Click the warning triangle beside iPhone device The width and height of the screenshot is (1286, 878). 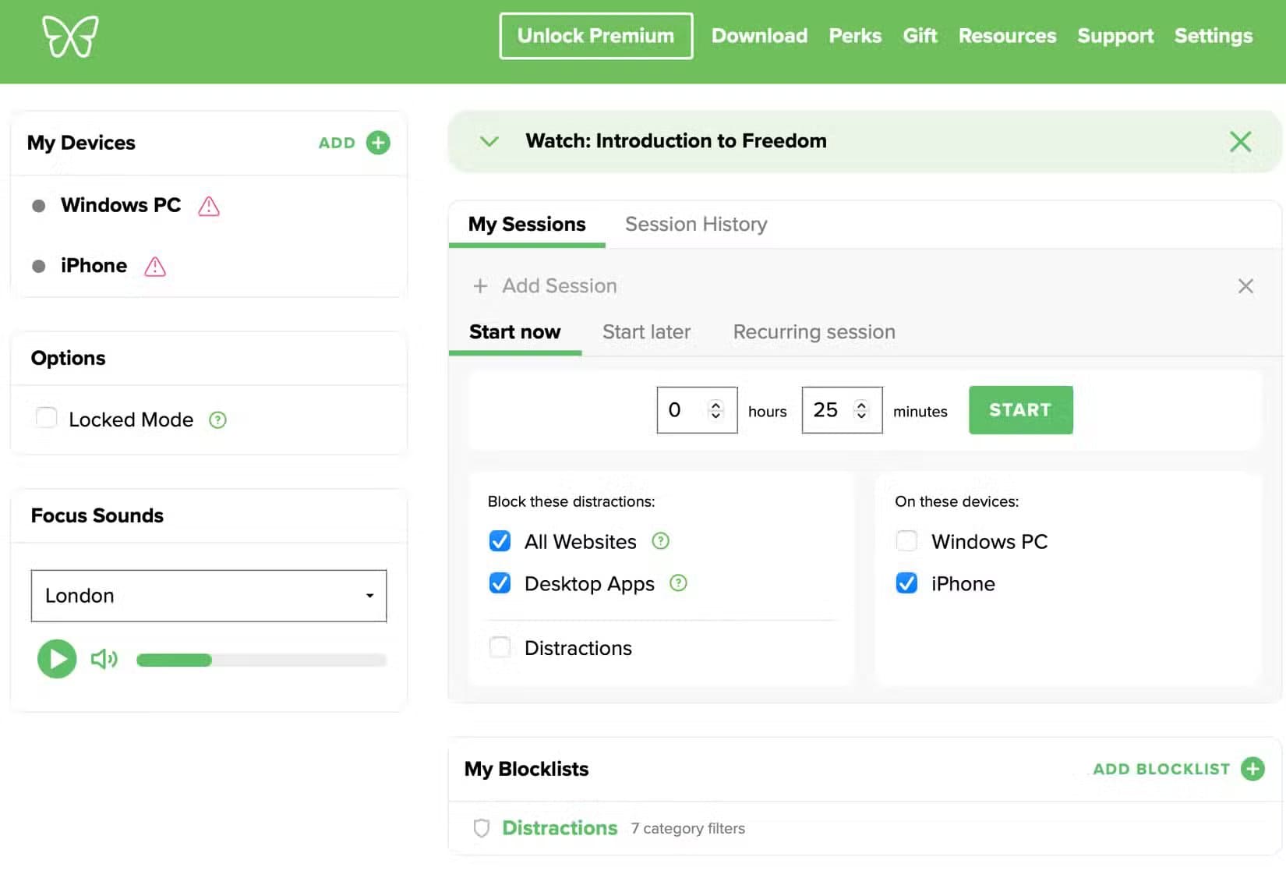coord(155,267)
